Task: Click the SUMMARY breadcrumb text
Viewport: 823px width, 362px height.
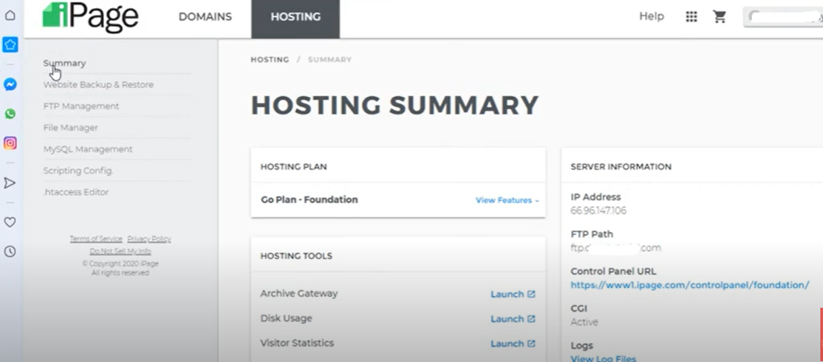Action: 329,60
